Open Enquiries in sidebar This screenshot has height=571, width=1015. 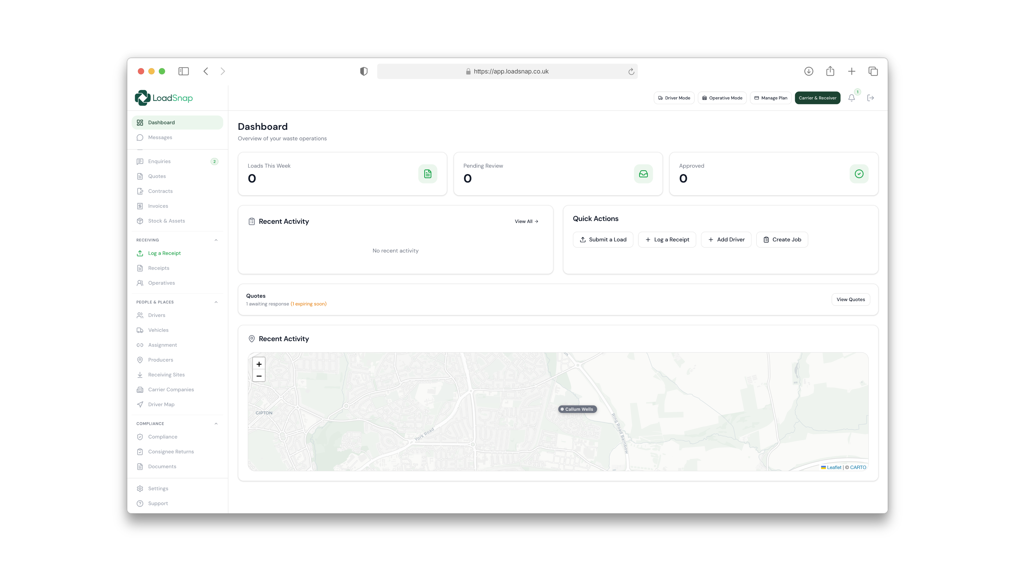[x=177, y=161]
